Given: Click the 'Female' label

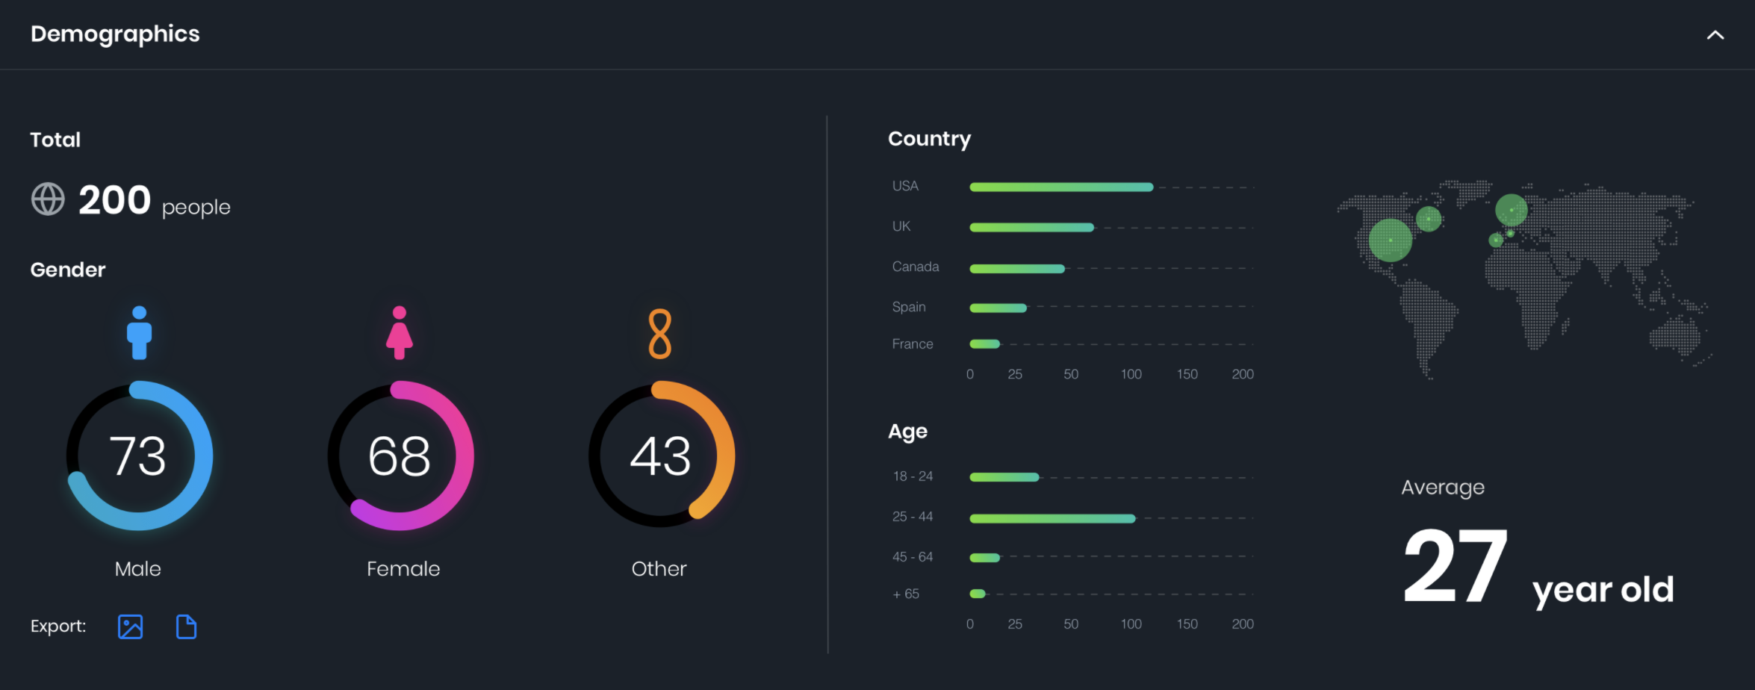Looking at the screenshot, I should (x=403, y=569).
